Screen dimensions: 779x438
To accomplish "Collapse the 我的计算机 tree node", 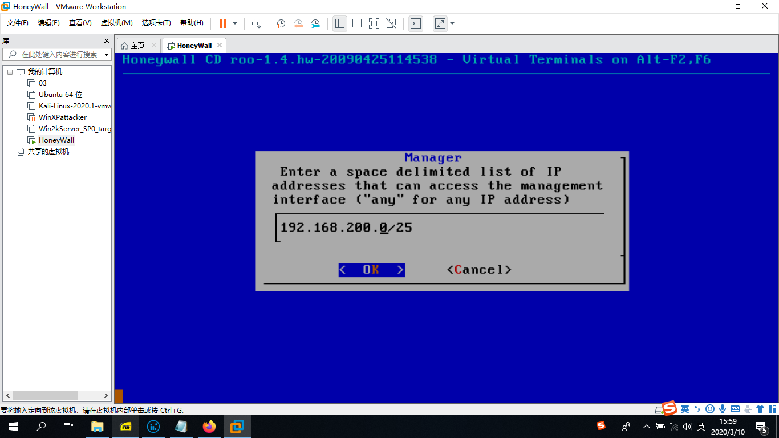I will (10, 72).
